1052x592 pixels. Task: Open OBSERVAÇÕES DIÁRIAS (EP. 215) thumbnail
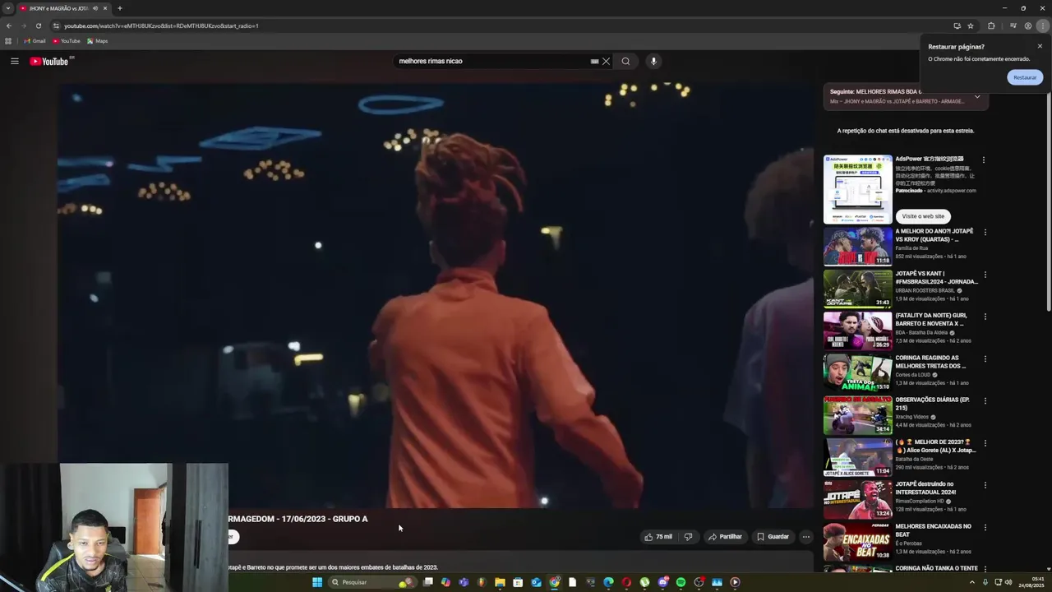(857, 415)
